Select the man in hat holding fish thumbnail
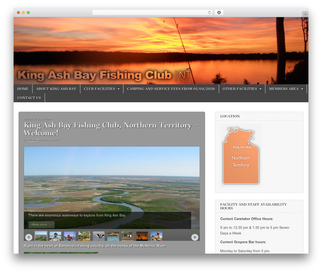 pos(55,236)
